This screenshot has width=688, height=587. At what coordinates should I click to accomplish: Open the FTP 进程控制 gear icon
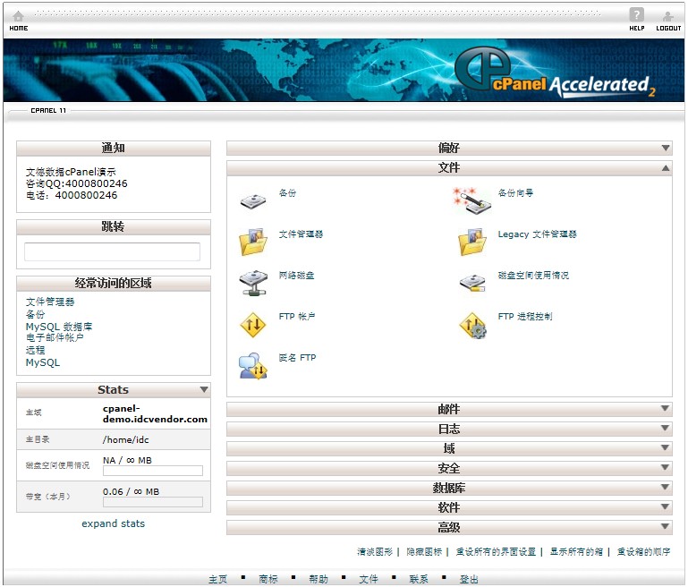pyautogui.click(x=472, y=325)
